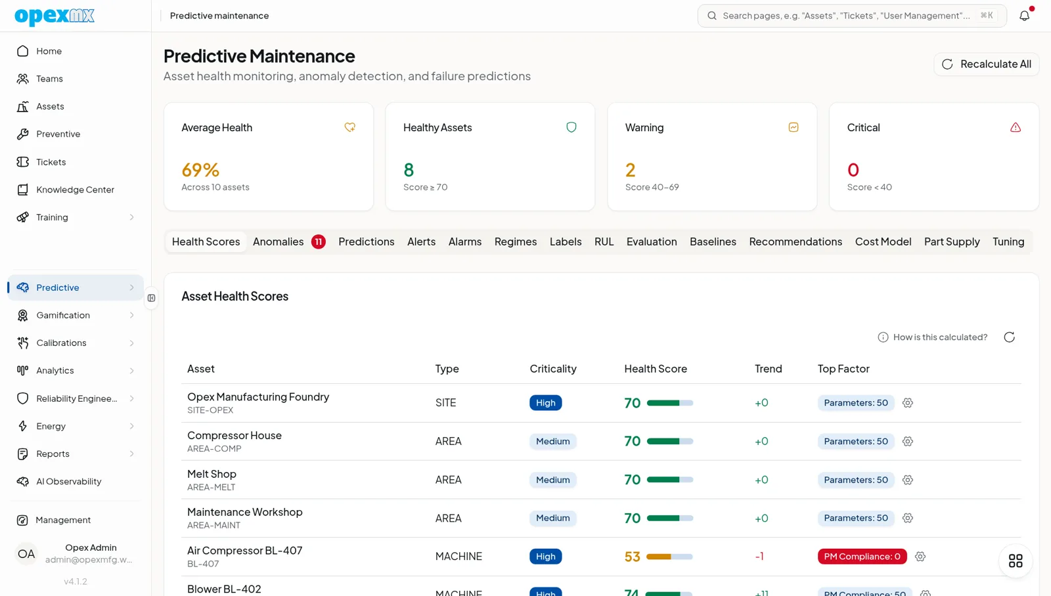Screen dimensions: 1051x596
Task: Expand the Calibrations sidebar section
Action: [x=76, y=343]
